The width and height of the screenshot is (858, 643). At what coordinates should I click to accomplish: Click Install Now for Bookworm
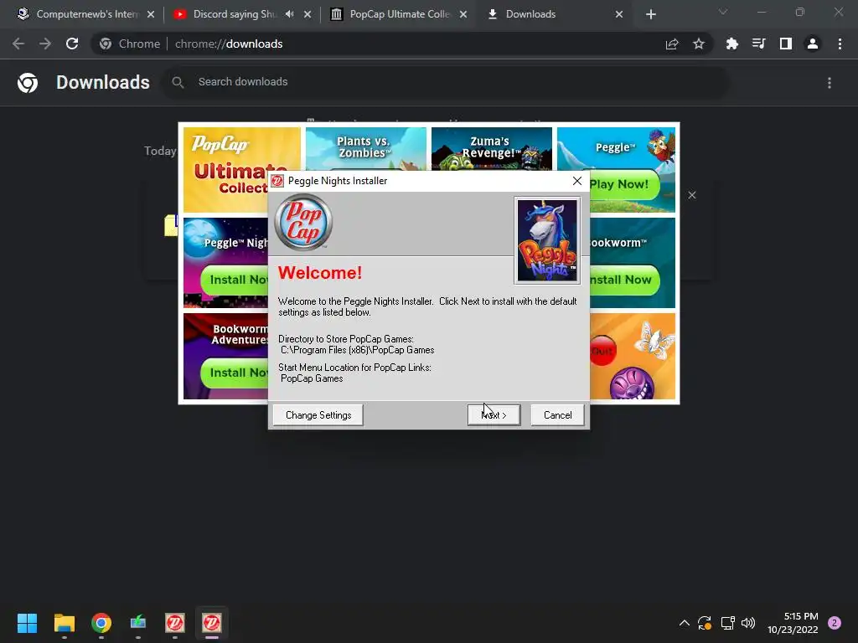click(x=623, y=280)
